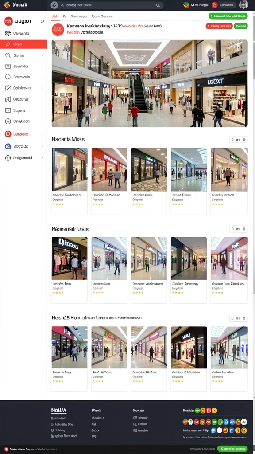The height and width of the screenshot is (454, 255).
Task: Click the envelope icon next to Cokiaoaia
Action: 8,88
